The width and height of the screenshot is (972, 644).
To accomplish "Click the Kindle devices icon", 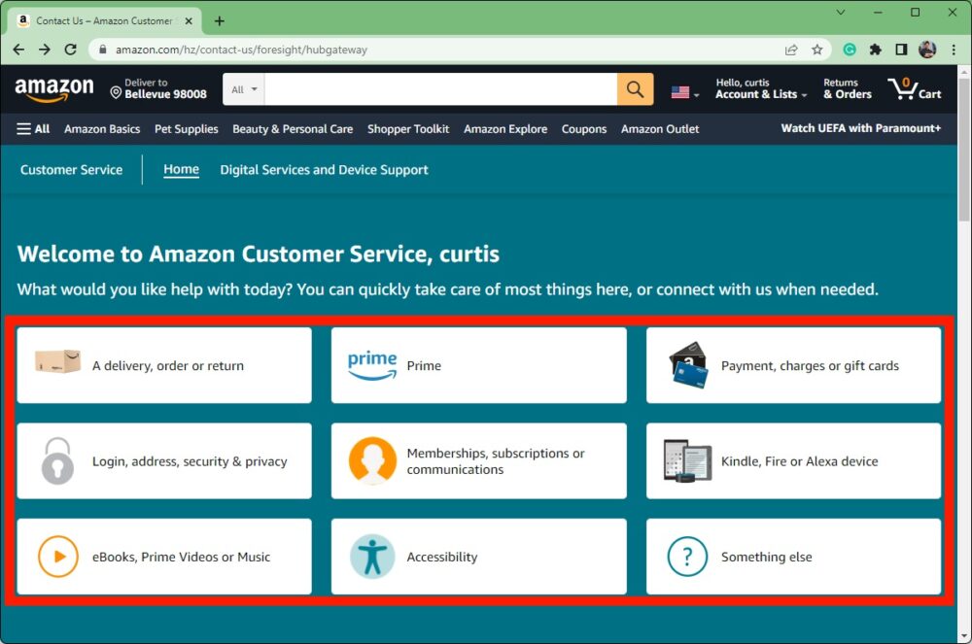I will coord(687,459).
